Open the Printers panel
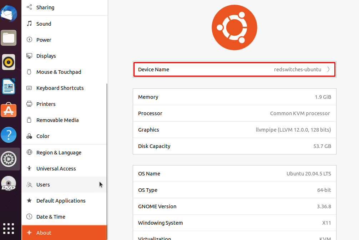 (65, 104)
